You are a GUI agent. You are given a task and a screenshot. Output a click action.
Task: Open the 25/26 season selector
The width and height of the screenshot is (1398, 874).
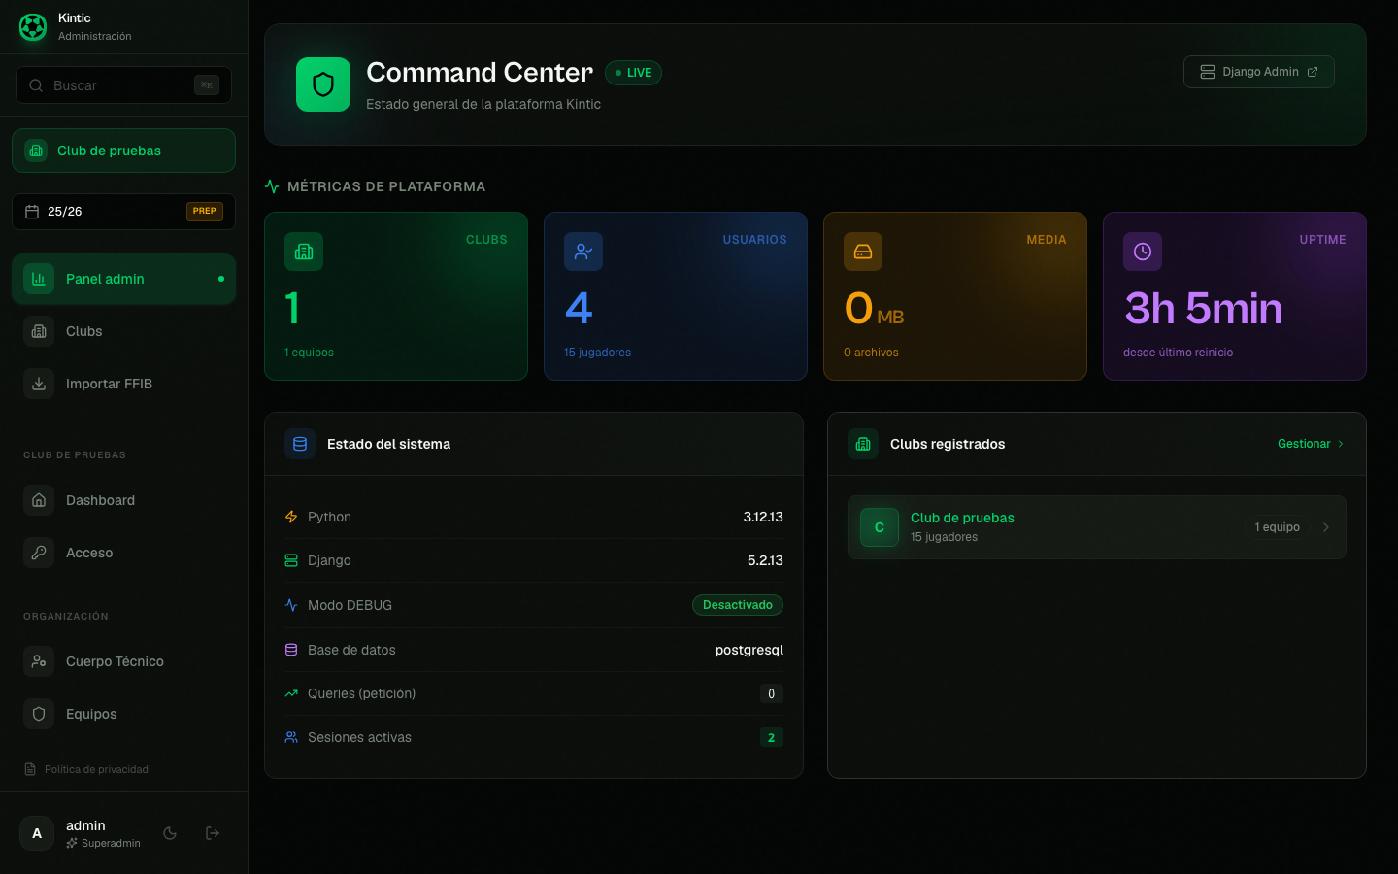click(123, 212)
